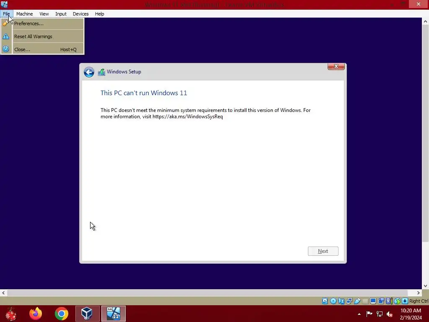Image resolution: width=429 pixels, height=322 pixels.
Task: Click the USB devices status icon
Action: tap(357, 301)
